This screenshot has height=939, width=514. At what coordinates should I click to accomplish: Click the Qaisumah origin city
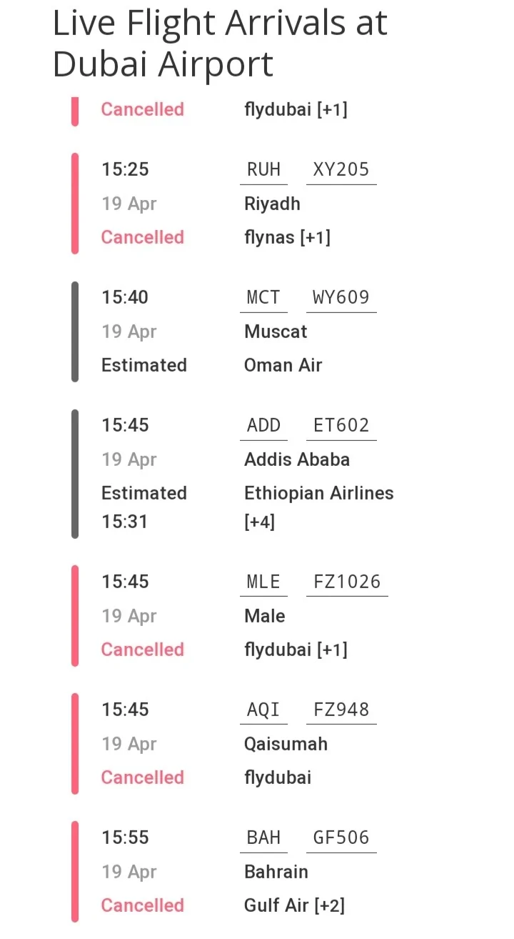tap(286, 744)
